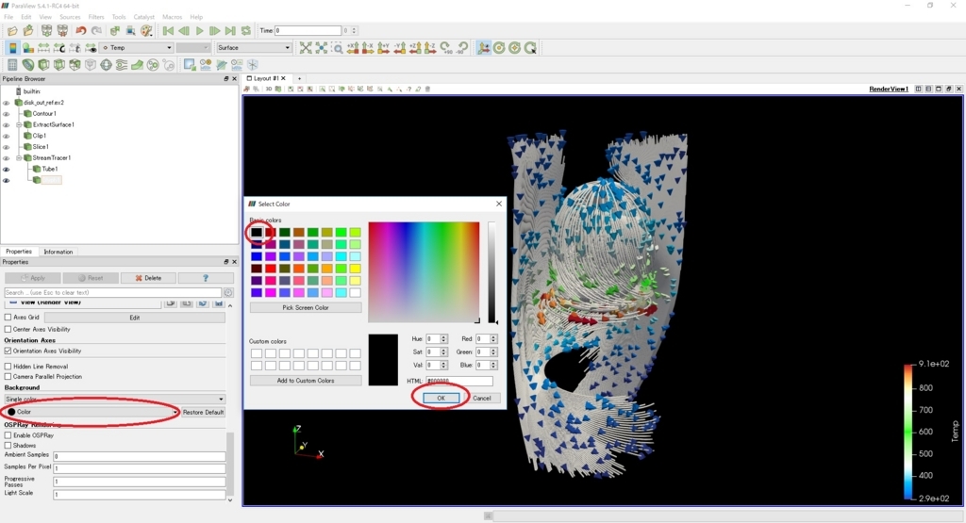Click the hue-saturation color gradient field
Viewport: 966px width, 523px height.
tap(424, 272)
